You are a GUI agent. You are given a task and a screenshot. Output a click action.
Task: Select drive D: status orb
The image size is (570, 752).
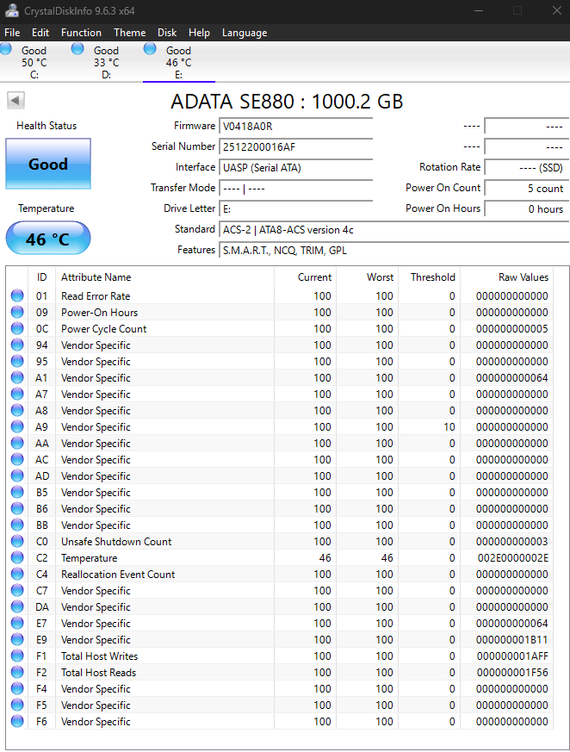coord(78,49)
